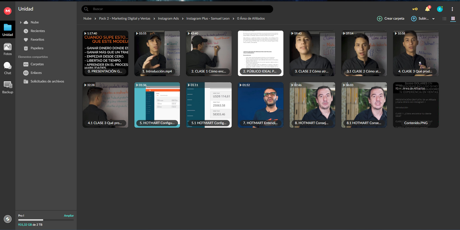Select the 3. CLASE 2 Cómo atr... video
Image resolution: width=460 pixels, height=230 pixels.
coord(312,53)
